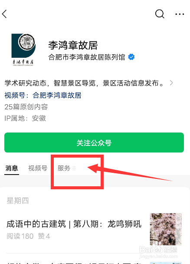
Task: Click the list icon beside 服务
Action: tap(74, 168)
